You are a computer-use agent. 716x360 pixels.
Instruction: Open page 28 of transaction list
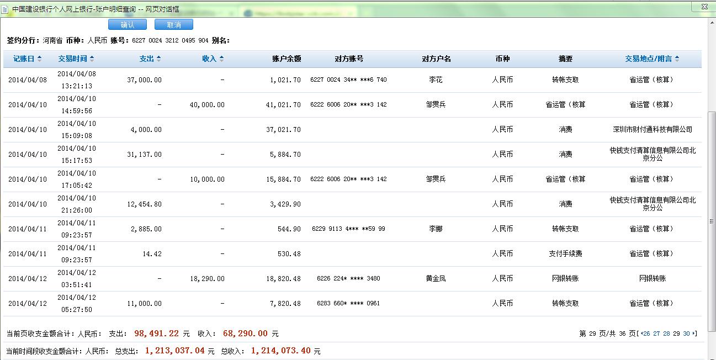(666, 333)
